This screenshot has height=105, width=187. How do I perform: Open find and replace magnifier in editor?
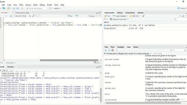(x=30, y=16)
